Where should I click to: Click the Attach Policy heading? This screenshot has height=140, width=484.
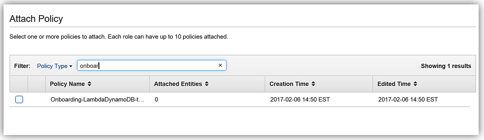pos(36,19)
